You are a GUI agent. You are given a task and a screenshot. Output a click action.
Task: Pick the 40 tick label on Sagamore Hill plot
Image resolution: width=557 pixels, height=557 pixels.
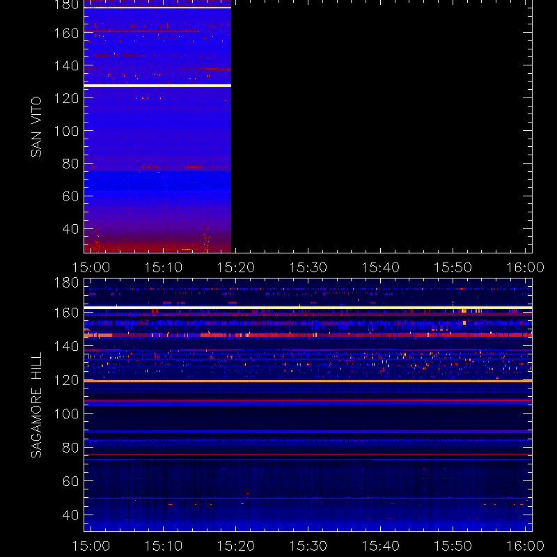tap(70, 515)
